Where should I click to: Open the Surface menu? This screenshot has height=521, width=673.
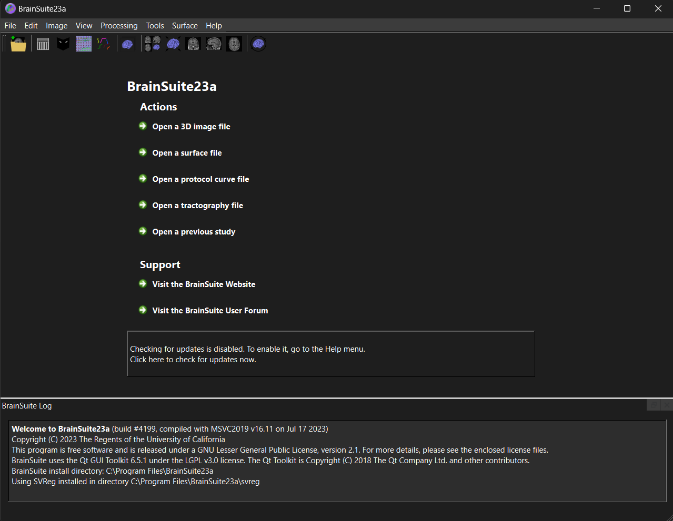click(x=185, y=26)
